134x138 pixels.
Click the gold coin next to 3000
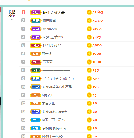point(89,46)
